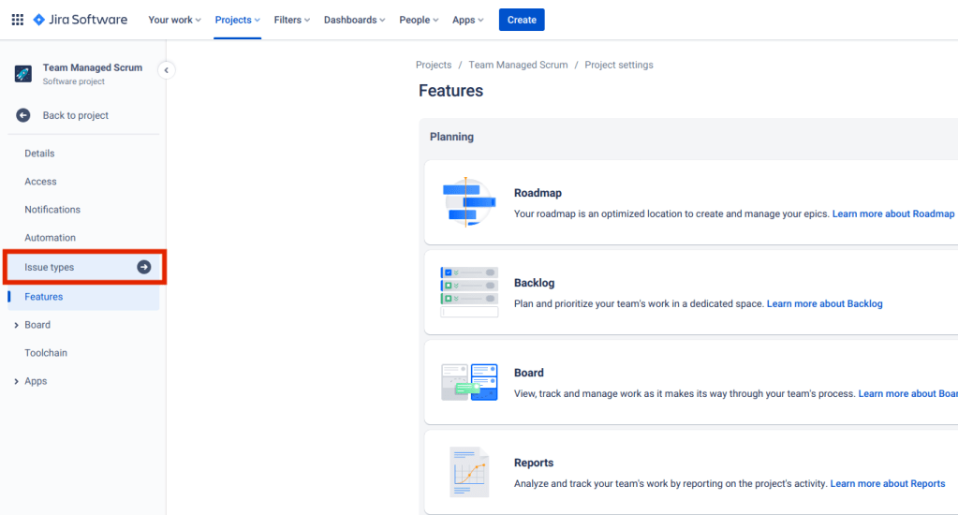
Task: Click the Reports feature illustration
Action: (469, 472)
